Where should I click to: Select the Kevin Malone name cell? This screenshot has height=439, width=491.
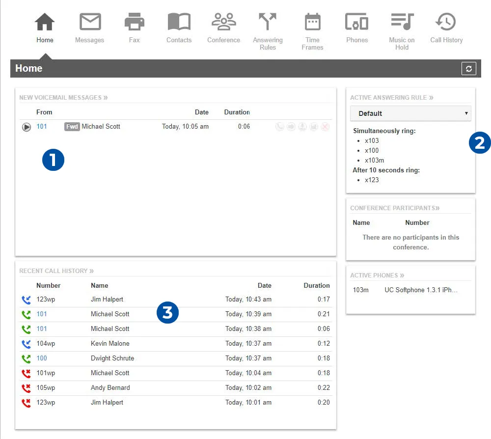[x=110, y=344]
